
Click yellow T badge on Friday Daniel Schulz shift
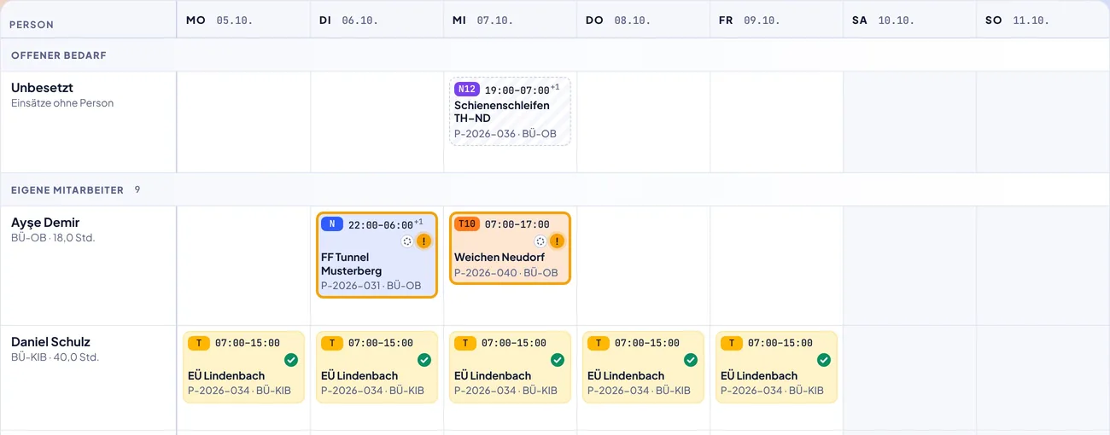click(732, 343)
